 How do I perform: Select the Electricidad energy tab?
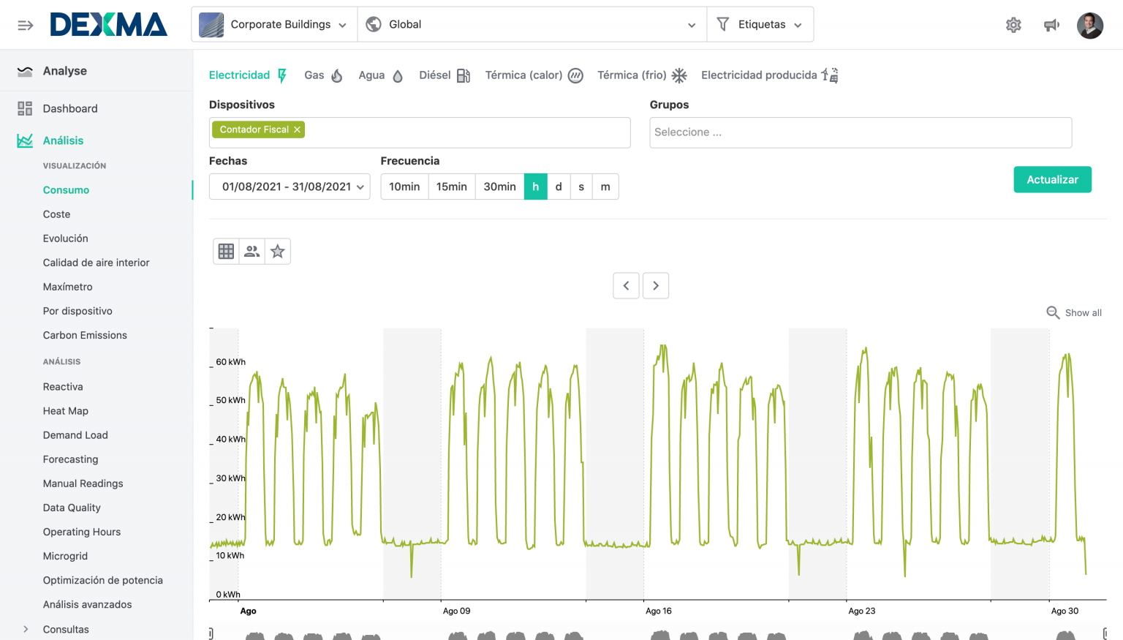[248, 75]
